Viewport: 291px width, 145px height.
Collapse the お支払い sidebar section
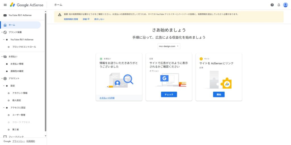(x=2, y=56)
